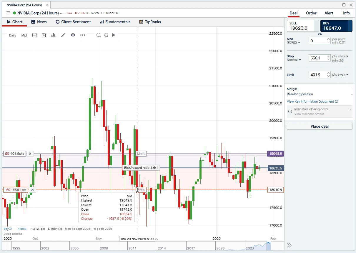
Task: Zoom in the chart with plus magnifier
Action: pyautogui.click(x=106, y=35)
